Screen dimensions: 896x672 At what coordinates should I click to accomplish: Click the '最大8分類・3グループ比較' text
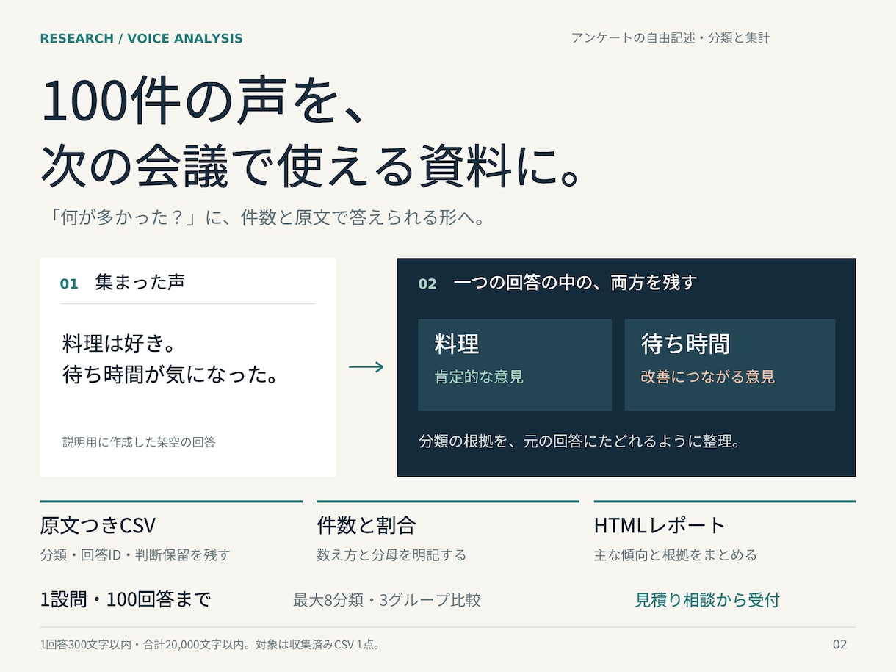click(387, 600)
